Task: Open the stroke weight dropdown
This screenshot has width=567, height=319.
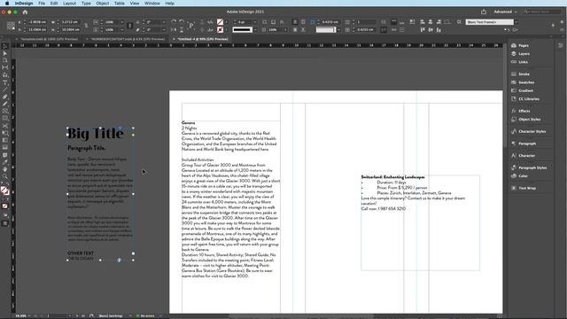Action: click(x=255, y=22)
